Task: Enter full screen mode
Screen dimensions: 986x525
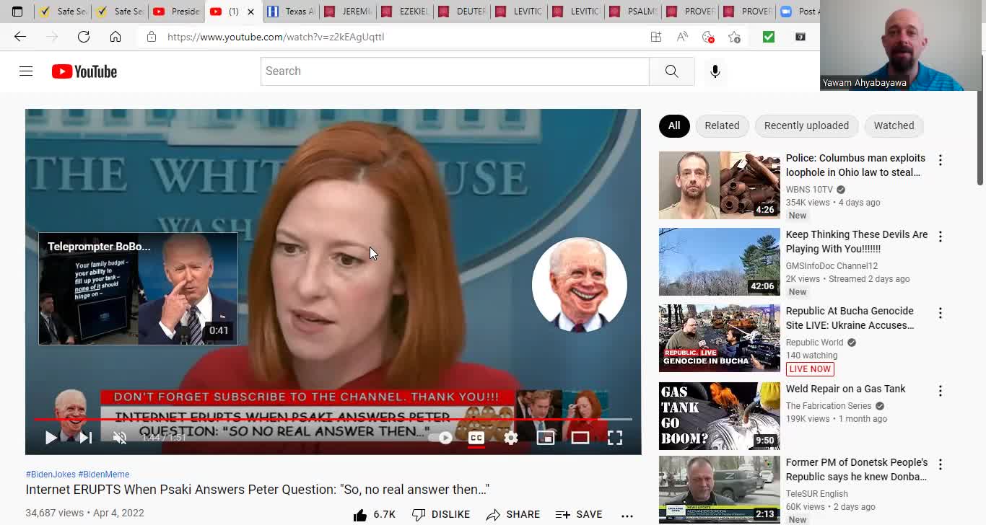Action: tap(615, 438)
